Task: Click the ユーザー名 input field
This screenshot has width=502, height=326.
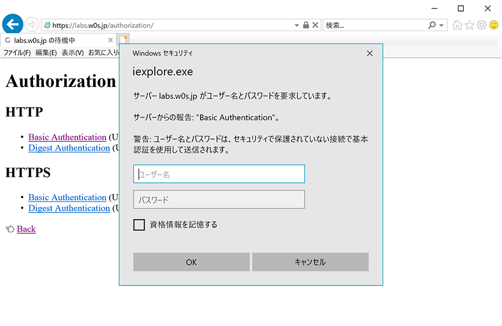Action: 219,174
